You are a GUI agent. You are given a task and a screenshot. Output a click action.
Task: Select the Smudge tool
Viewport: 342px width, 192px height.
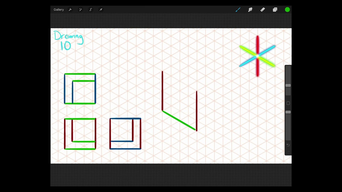[x=250, y=10]
